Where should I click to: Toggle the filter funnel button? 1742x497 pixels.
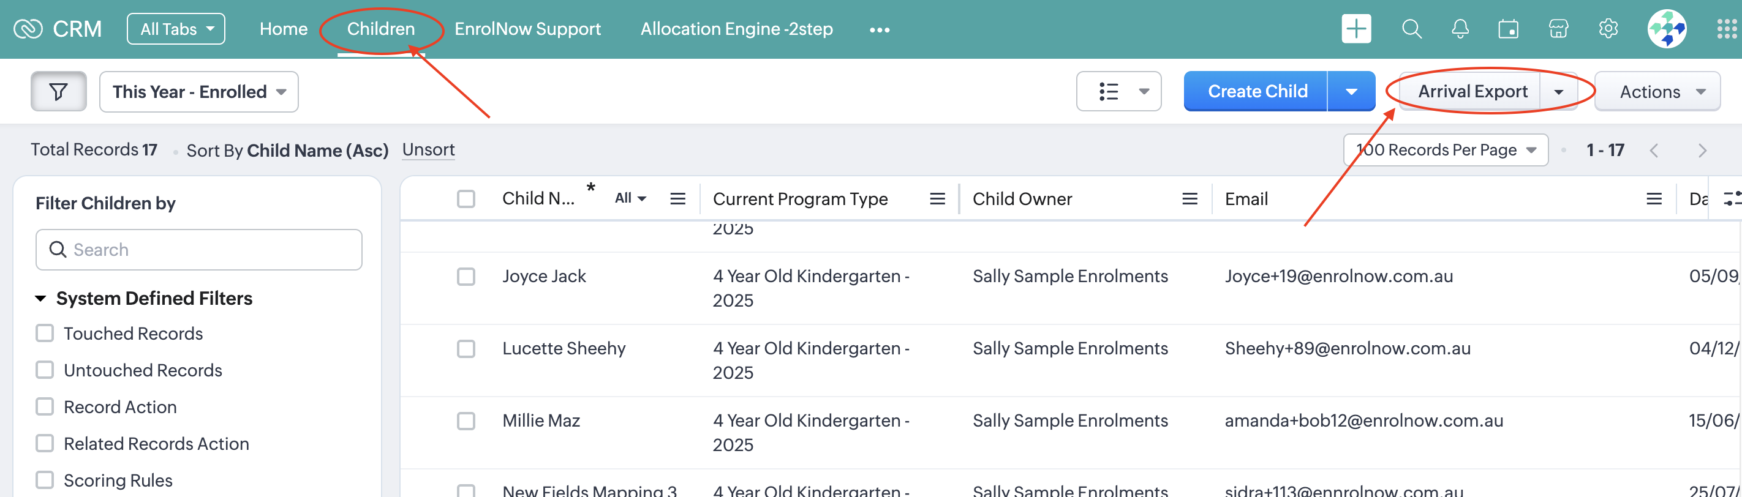pos(59,91)
